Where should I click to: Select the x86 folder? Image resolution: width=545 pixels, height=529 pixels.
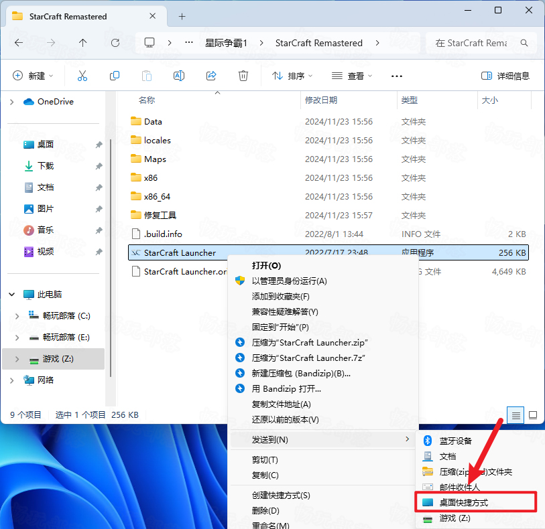[x=151, y=177]
